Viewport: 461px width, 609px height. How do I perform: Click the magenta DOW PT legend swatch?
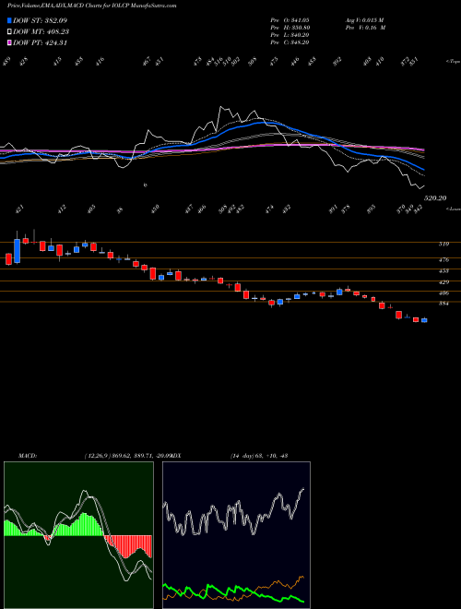tap(10, 42)
